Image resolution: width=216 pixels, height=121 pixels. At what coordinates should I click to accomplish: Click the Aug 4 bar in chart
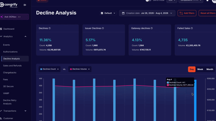pos(195,100)
